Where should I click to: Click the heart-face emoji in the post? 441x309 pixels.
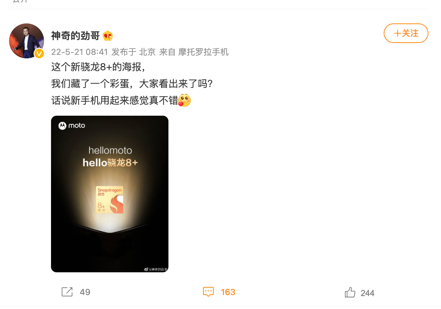coord(185,101)
